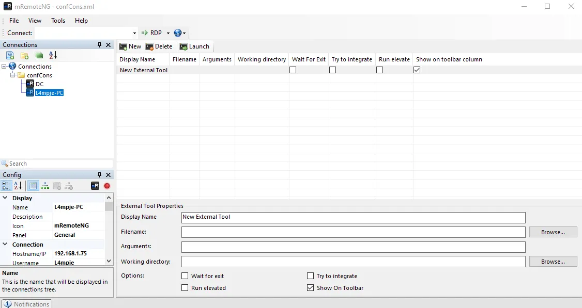Browse for the Working directory
This screenshot has width=582, height=308.
(553, 261)
